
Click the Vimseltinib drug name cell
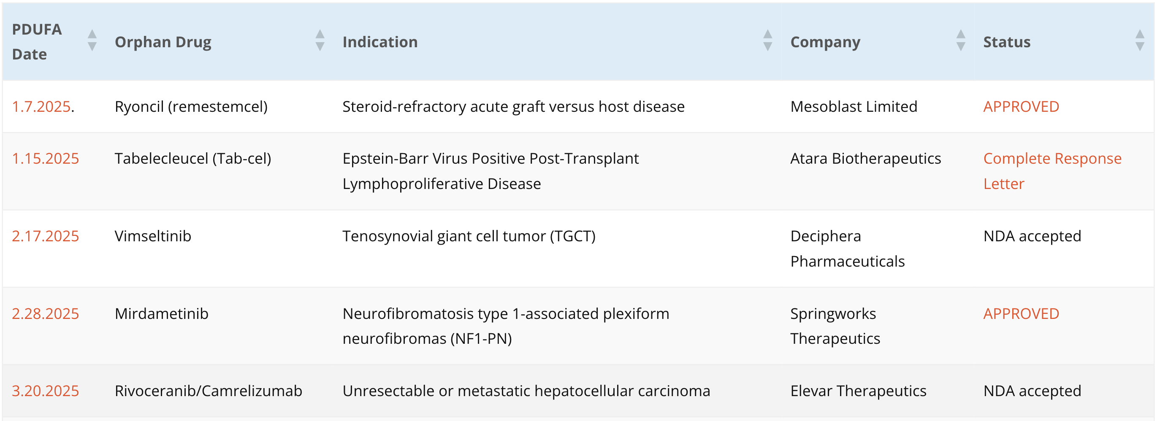(153, 236)
